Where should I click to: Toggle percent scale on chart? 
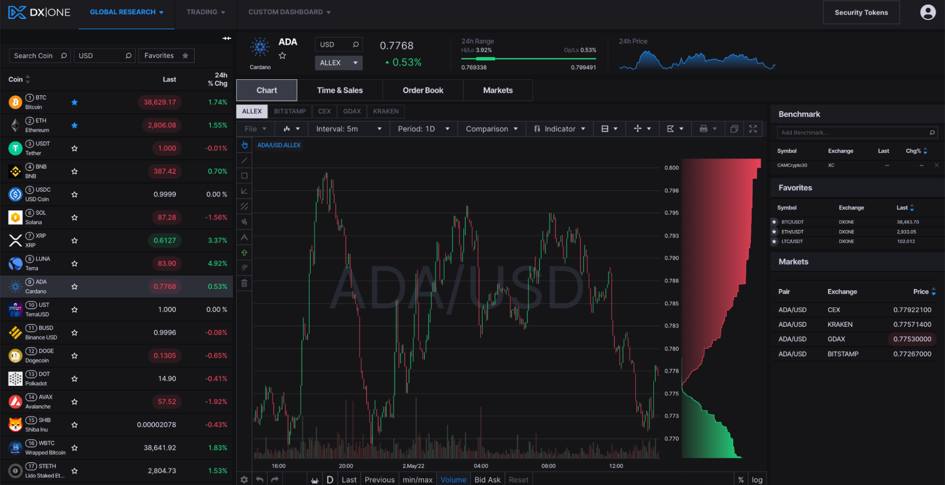pos(741,479)
